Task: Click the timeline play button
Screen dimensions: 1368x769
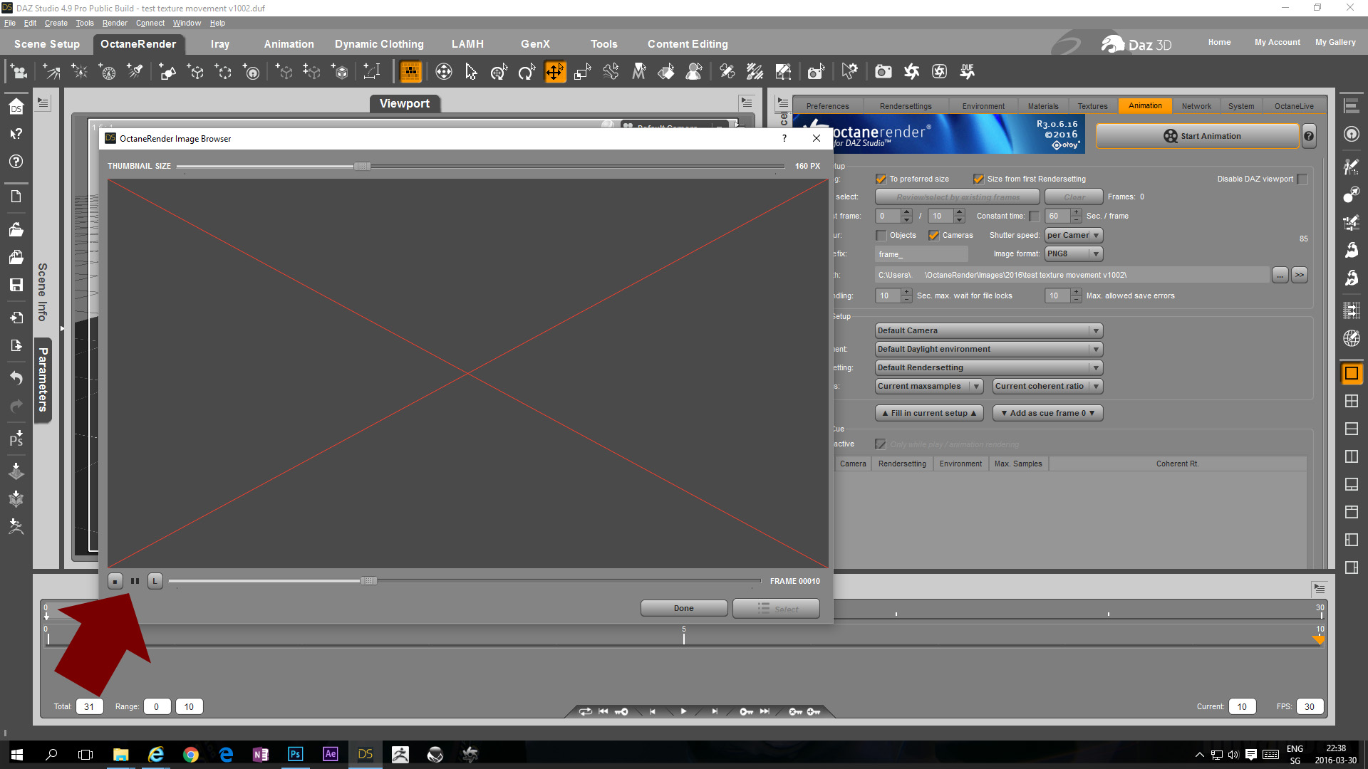Action: tap(683, 711)
